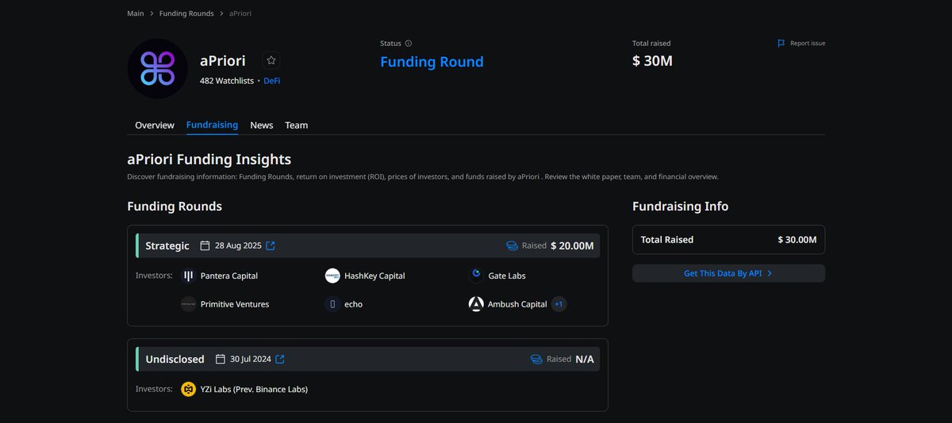Screen dimensions: 952x423
Task: Click coins icon in Undisclosed round Raised
Action: pos(536,359)
